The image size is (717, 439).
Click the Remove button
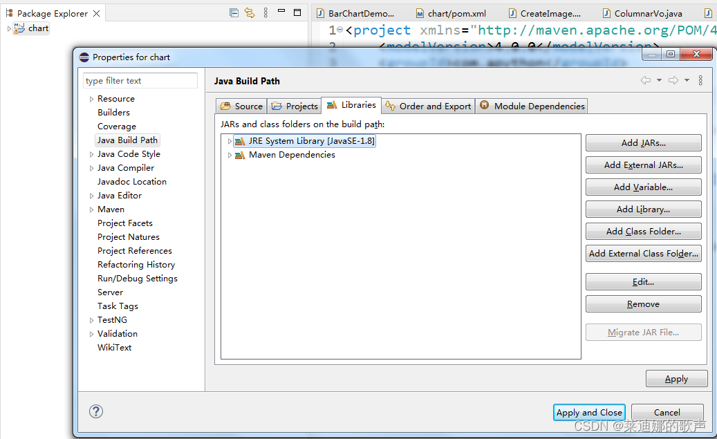pos(644,304)
